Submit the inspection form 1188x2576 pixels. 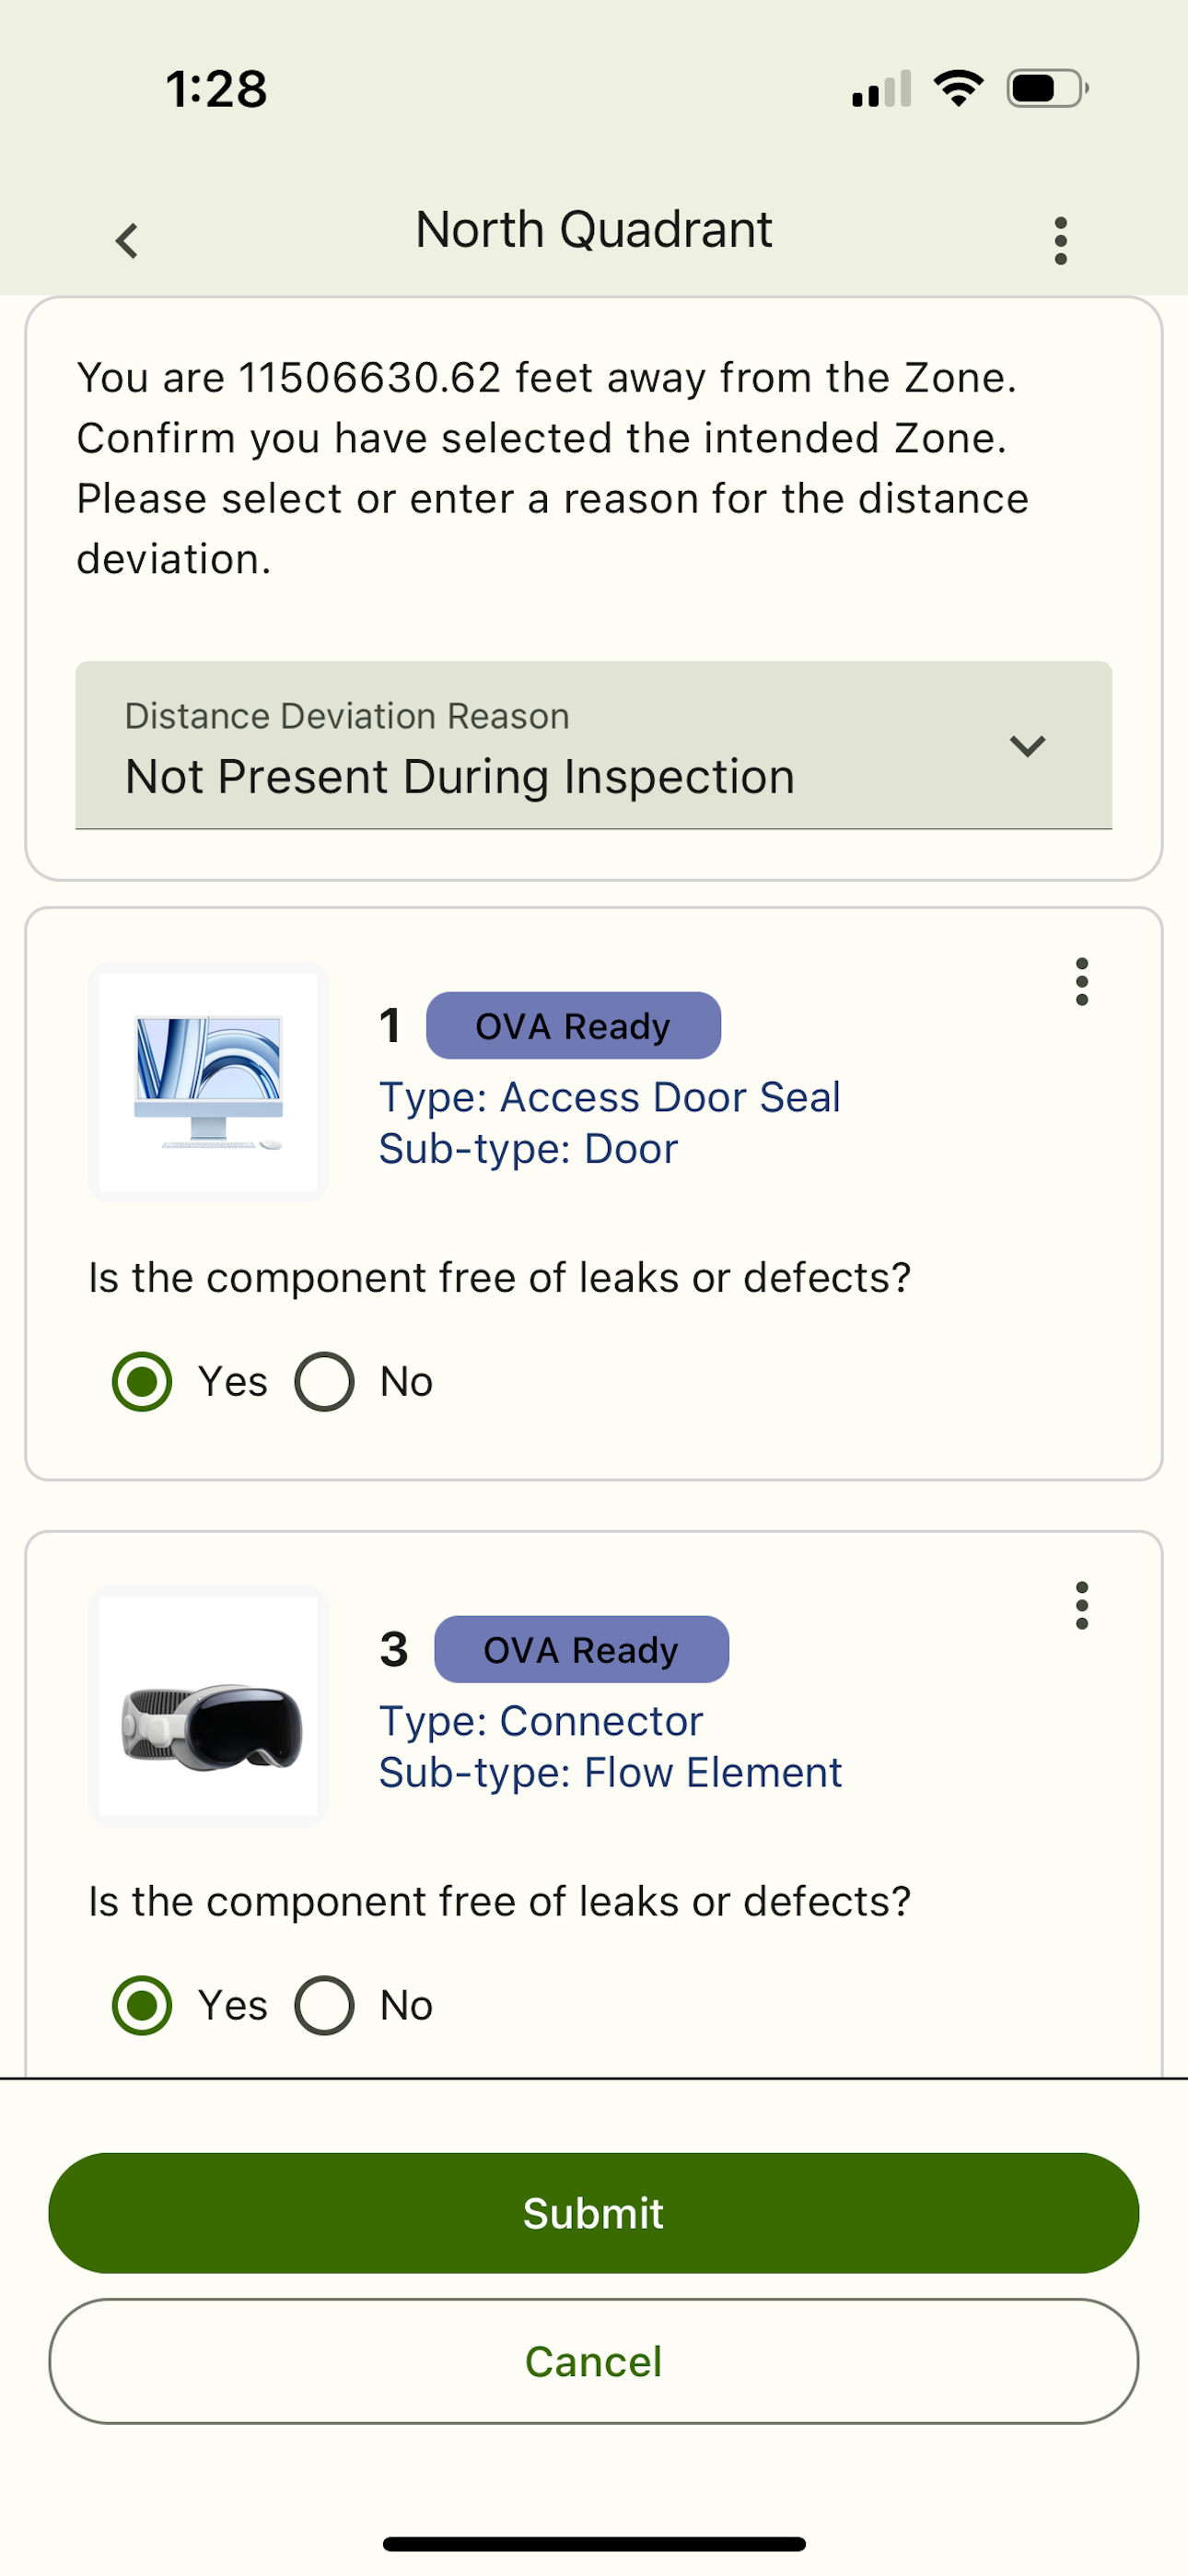click(x=594, y=2213)
